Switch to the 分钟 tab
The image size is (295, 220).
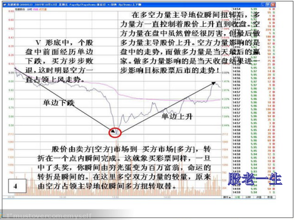[248, 197]
